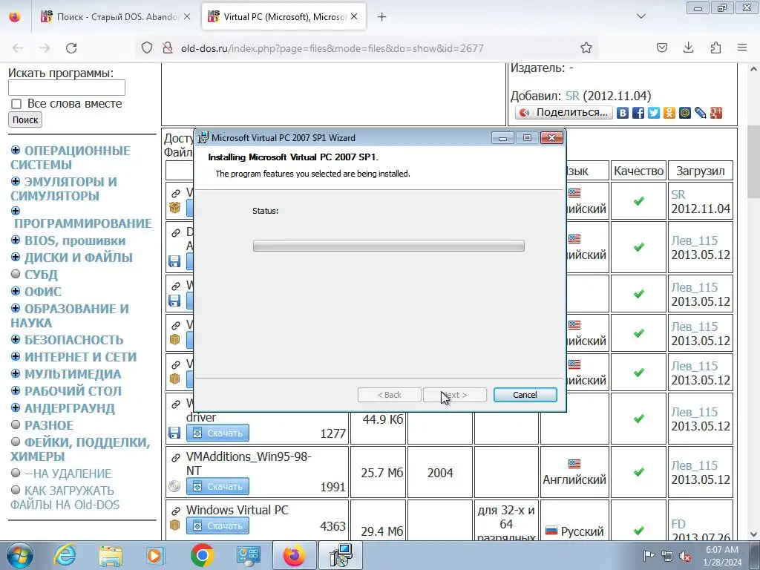
Task: Click the Поделиться share button
Action: [x=564, y=113]
